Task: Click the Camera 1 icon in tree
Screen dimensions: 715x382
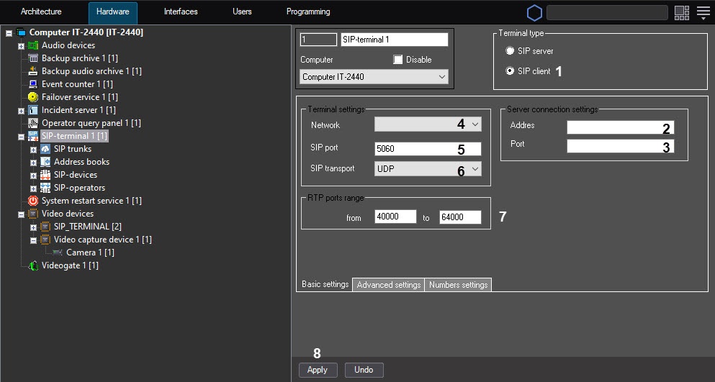Action: tap(58, 253)
